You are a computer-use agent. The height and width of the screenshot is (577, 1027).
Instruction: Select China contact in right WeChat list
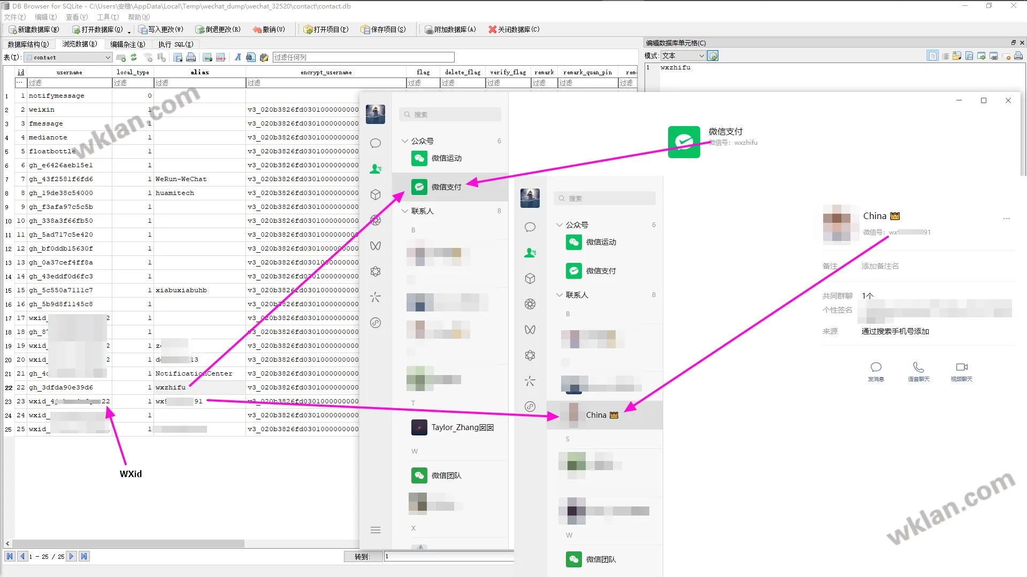(x=604, y=415)
